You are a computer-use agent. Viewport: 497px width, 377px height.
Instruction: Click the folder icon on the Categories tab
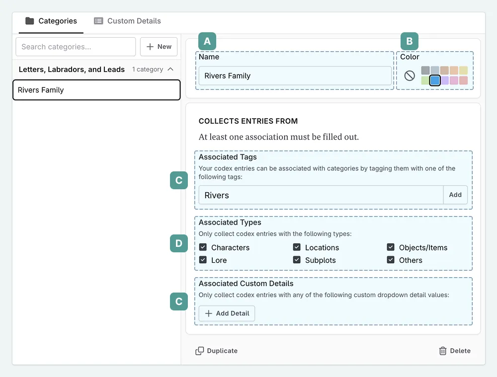click(x=30, y=21)
